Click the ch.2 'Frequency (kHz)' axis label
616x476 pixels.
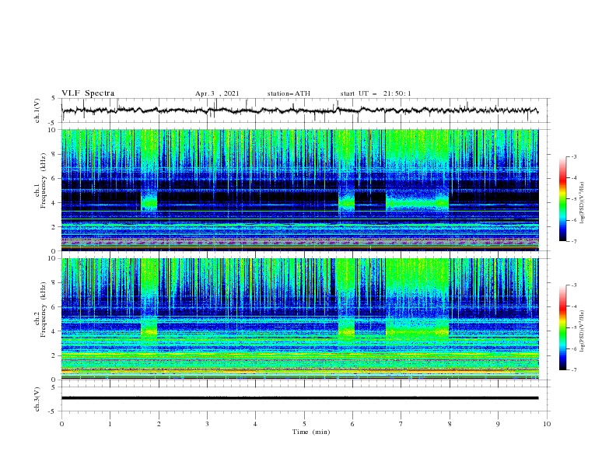44,310
